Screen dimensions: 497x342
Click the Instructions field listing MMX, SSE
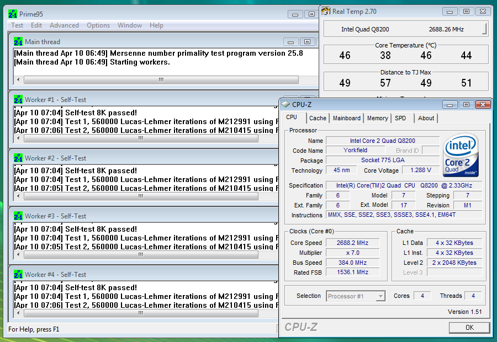point(404,215)
